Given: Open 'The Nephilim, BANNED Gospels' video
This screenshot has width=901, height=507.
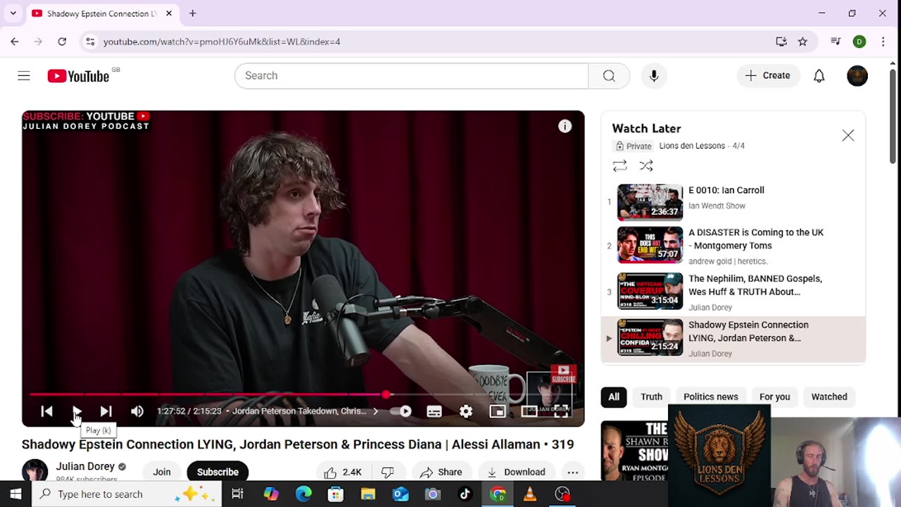Looking at the screenshot, I should 732,292.
